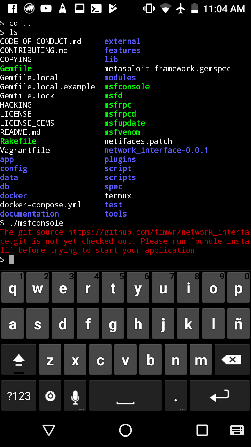
Task: Tap the checkmark task notification icon
Action: click(113, 9)
